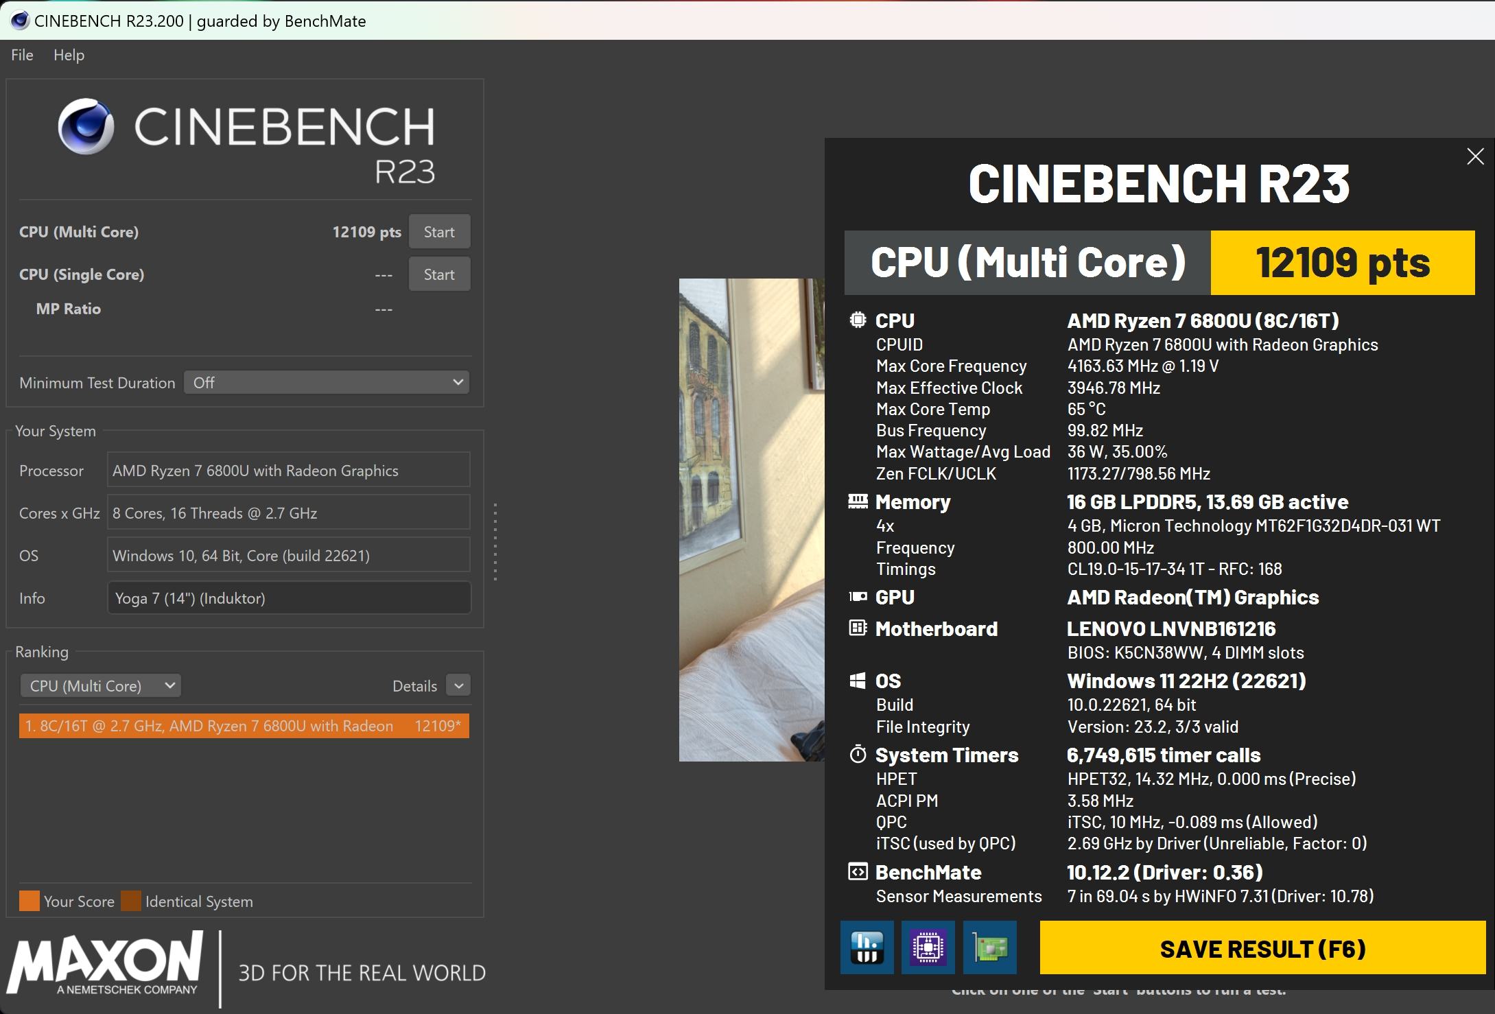Click 'AMD Radeon(TM) Graphics' GPU value
Image resolution: width=1495 pixels, height=1014 pixels.
[1193, 597]
